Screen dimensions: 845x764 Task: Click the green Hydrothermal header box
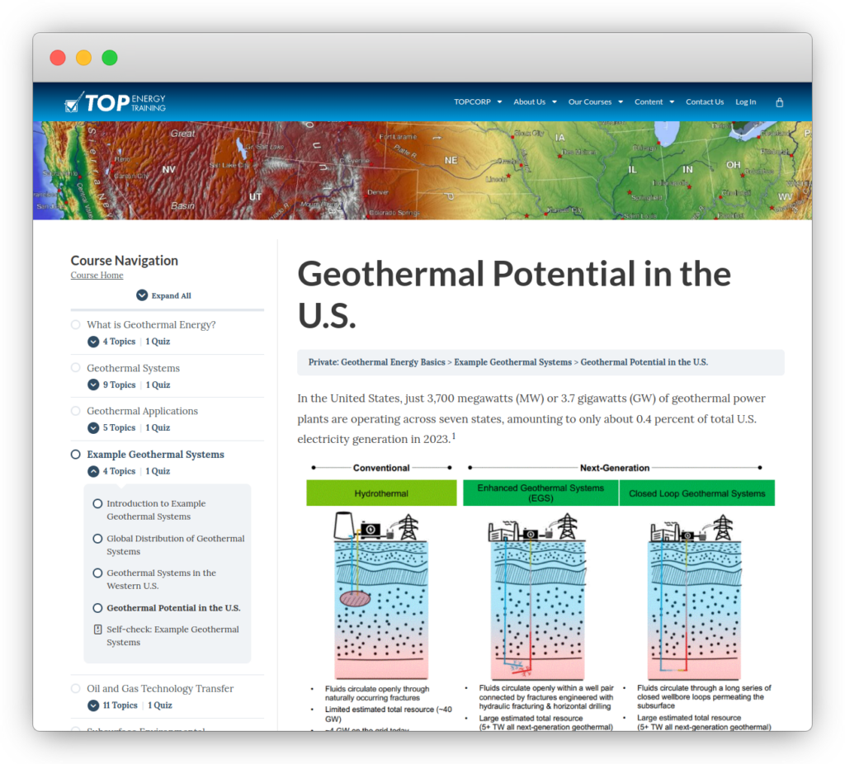click(381, 493)
